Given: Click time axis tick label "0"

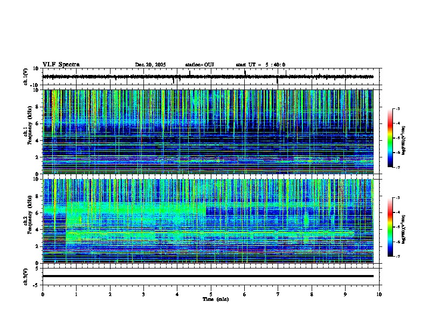Looking at the screenshot, I should coord(43,294).
